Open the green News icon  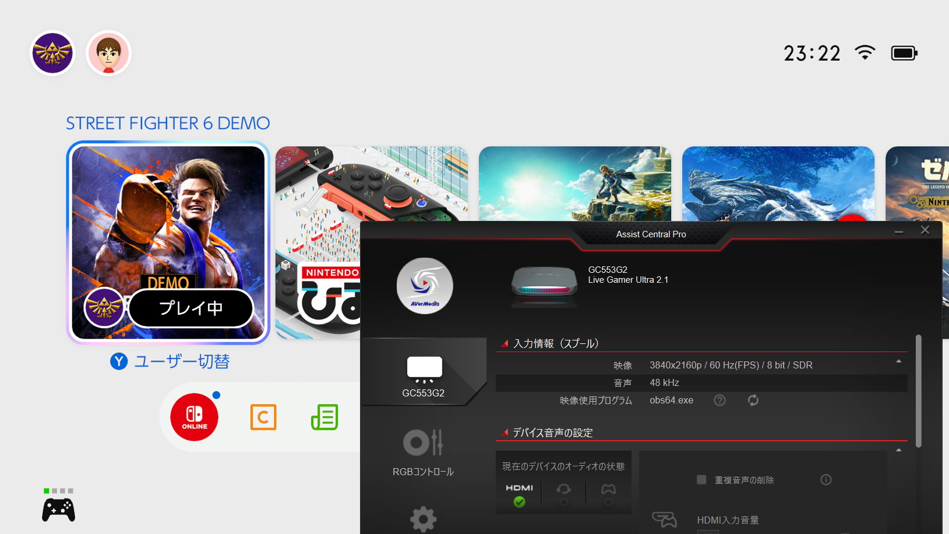tap(324, 417)
